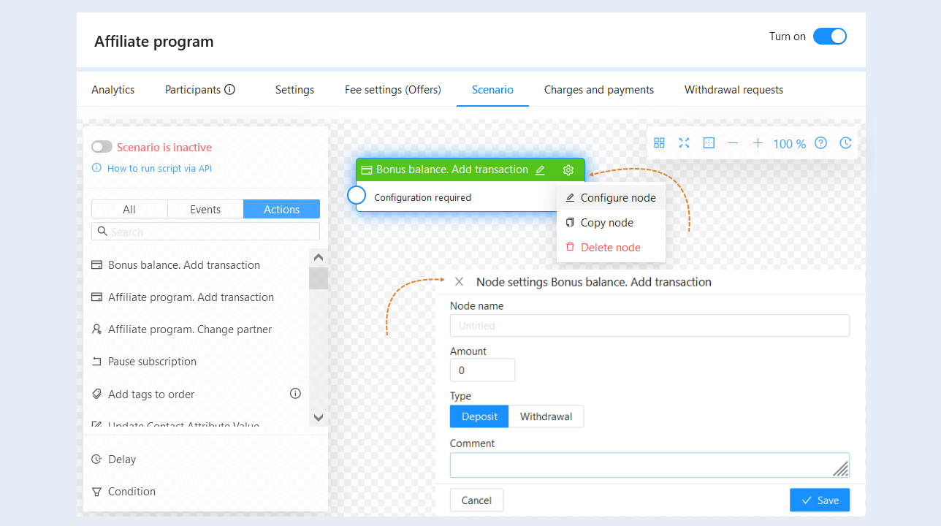Click the pencil icon in Configure node entry
Image resolution: width=941 pixels, height=526 pixels.
[571, 198]
